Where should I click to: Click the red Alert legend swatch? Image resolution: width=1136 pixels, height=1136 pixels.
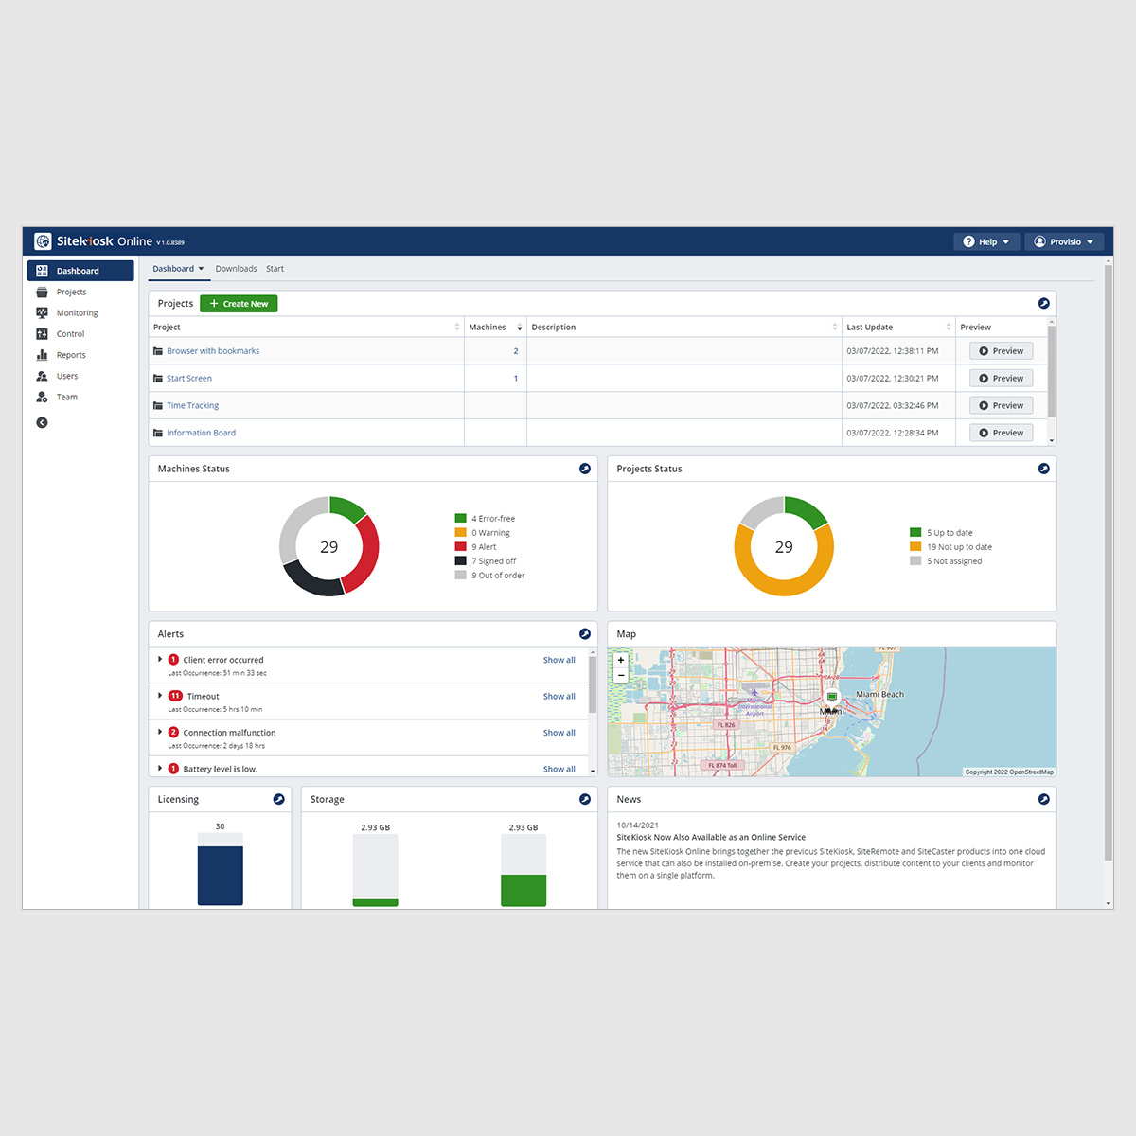[x=461, y=547]
